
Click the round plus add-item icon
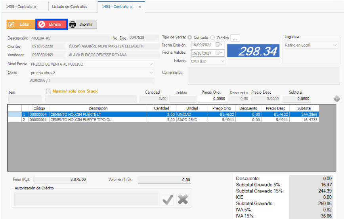click(337, 99)
